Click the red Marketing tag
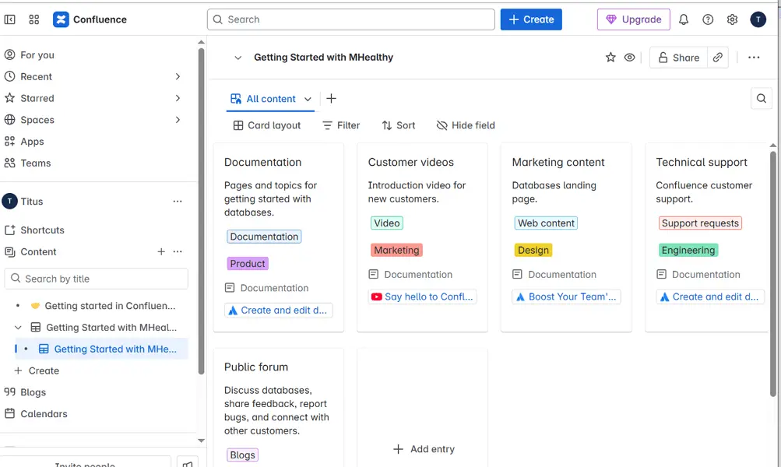 point(396,250)
